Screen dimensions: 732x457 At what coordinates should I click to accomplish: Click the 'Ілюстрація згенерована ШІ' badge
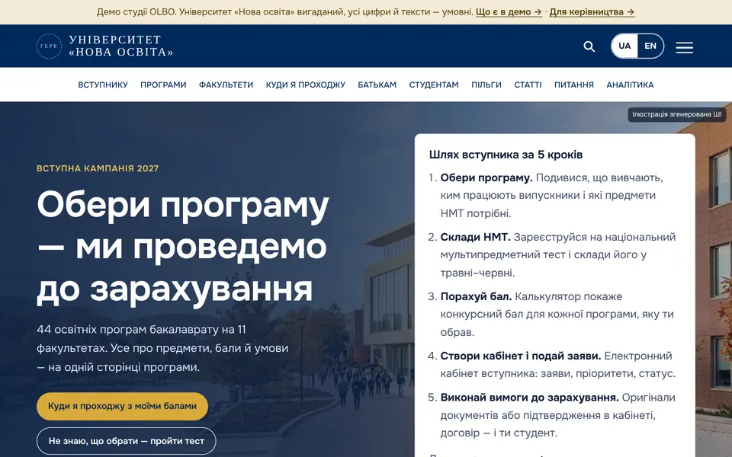coord(676,115)
